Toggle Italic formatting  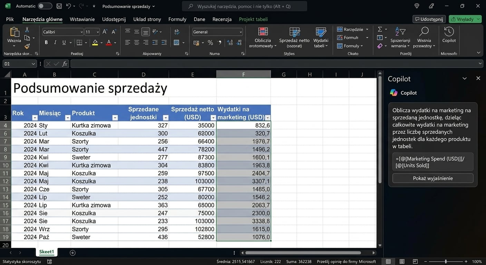pyautogui.click(x=55, y=42)
